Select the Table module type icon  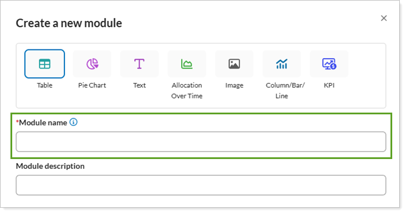point(44,64)
